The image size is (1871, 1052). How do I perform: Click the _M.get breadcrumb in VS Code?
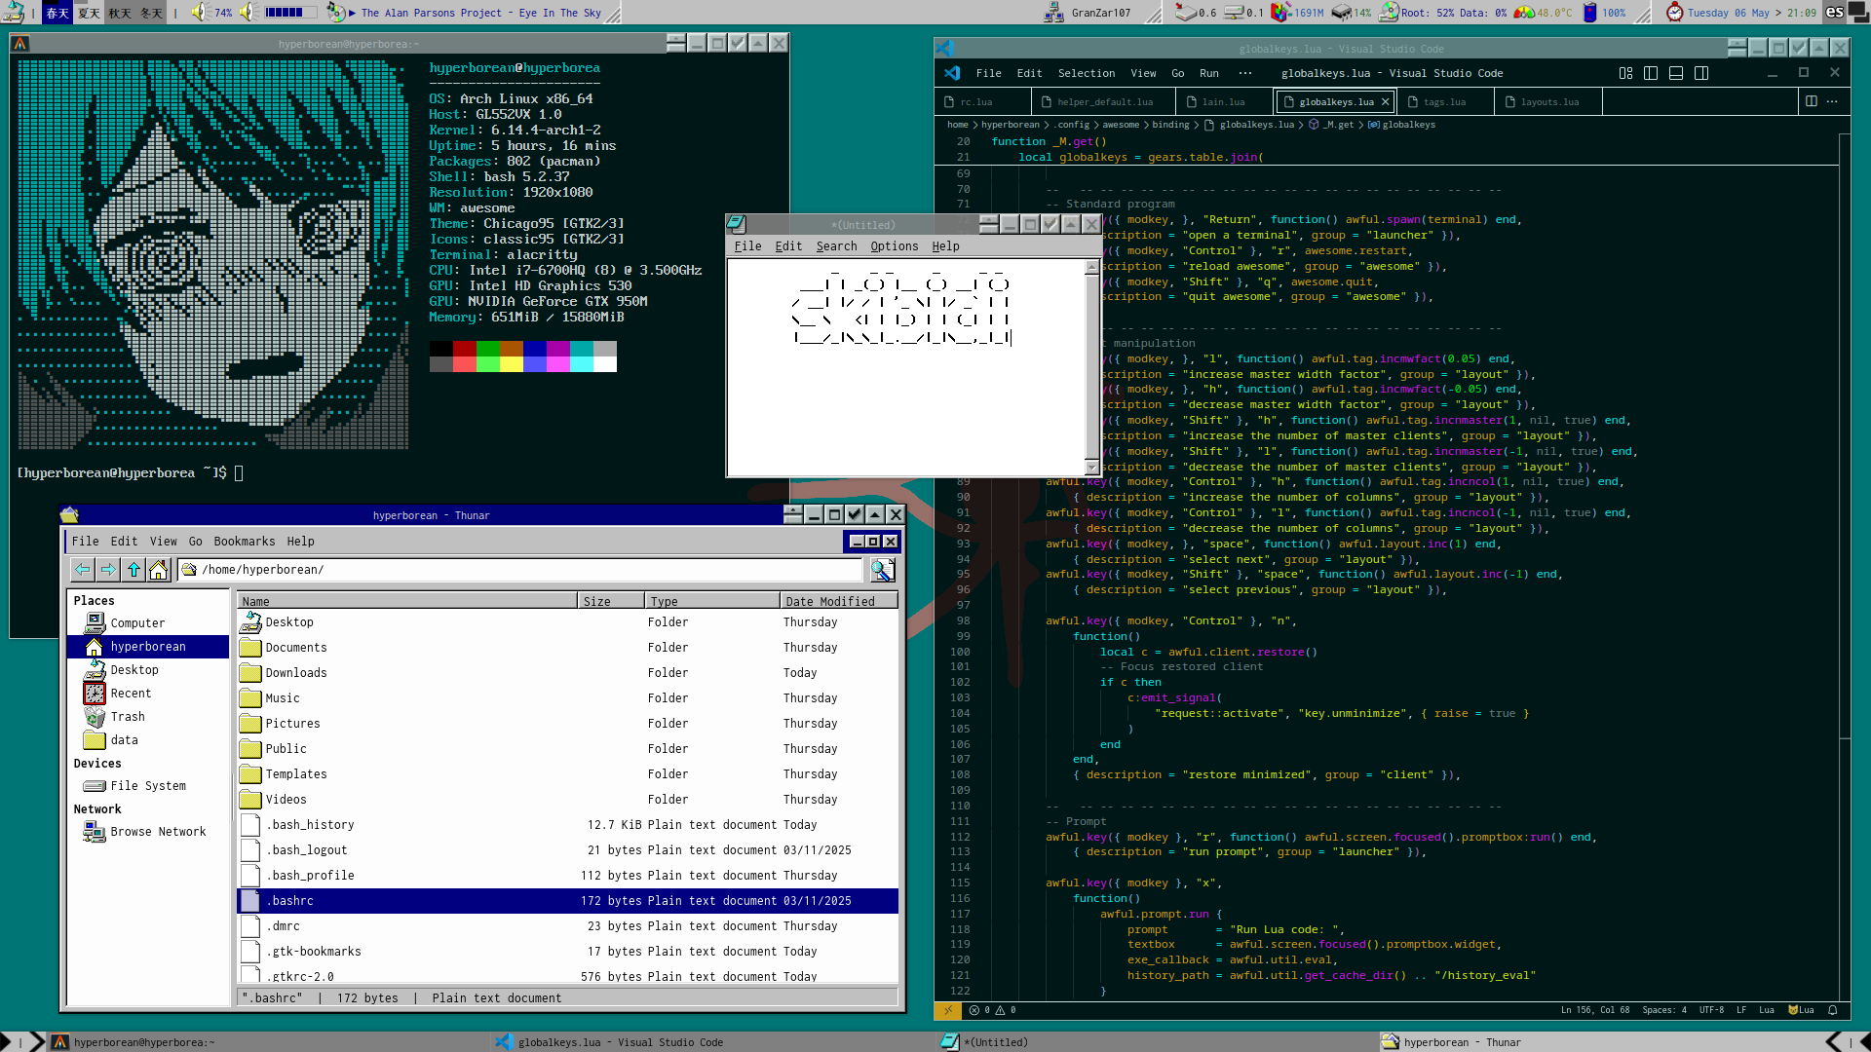point(1331,125)
